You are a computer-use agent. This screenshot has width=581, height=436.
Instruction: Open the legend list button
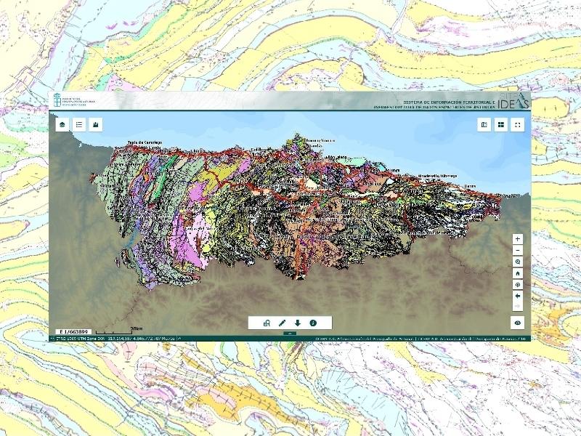pos(79,124)
